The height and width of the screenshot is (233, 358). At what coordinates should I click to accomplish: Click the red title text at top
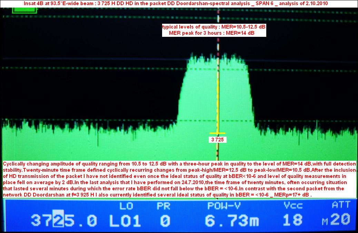[176, 3]
